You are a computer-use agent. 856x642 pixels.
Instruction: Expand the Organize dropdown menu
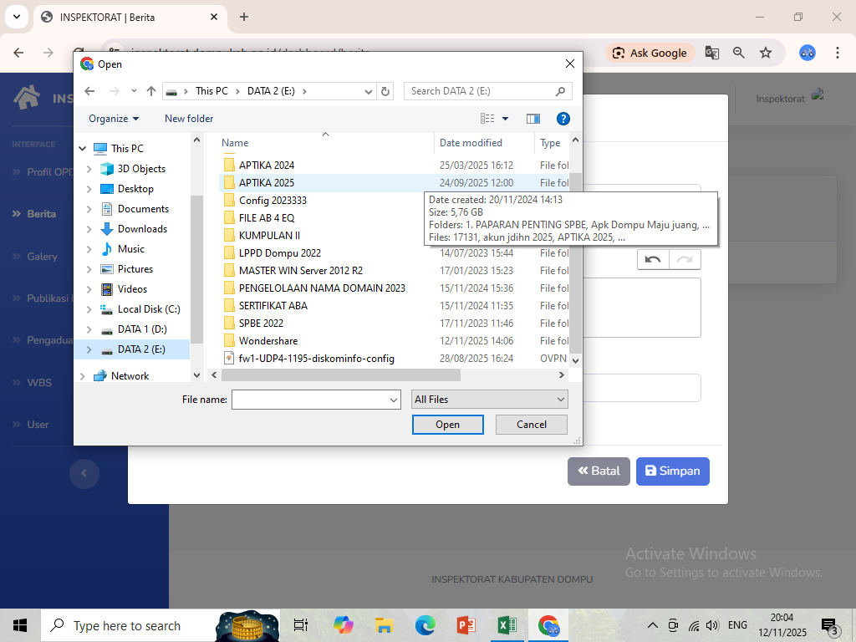pos(114,119)
